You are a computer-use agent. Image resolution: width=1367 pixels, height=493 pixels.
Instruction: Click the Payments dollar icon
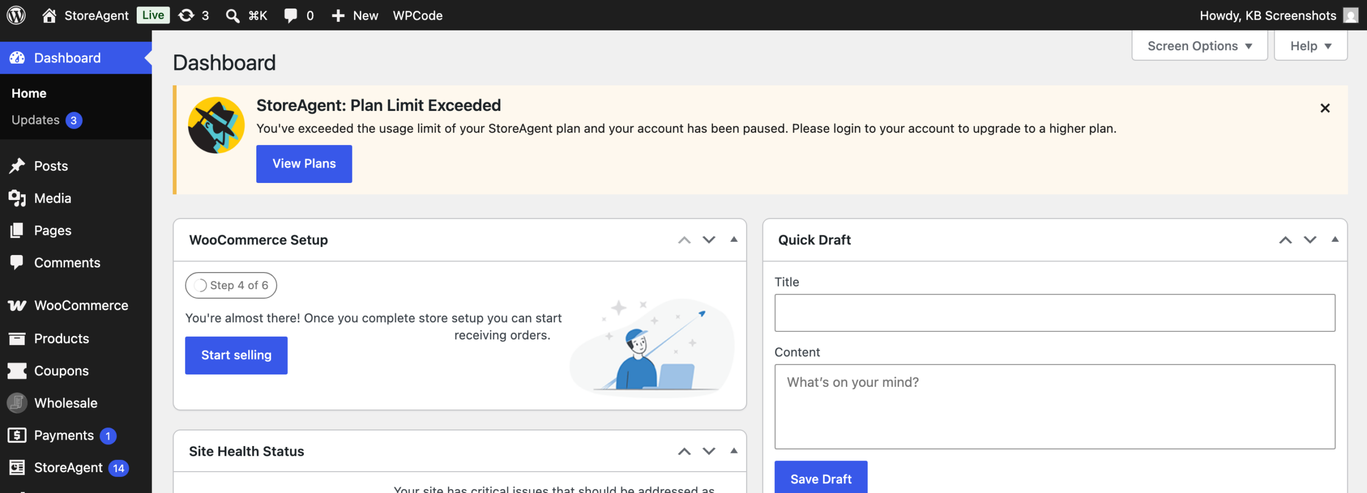(17, 435)
